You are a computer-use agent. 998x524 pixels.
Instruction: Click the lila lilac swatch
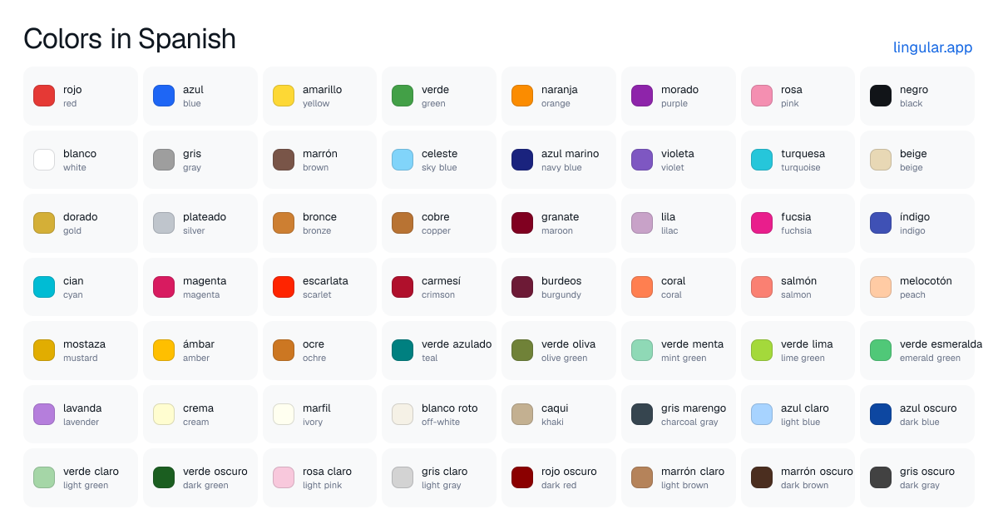pyautogui.click(x=642, y=223)
